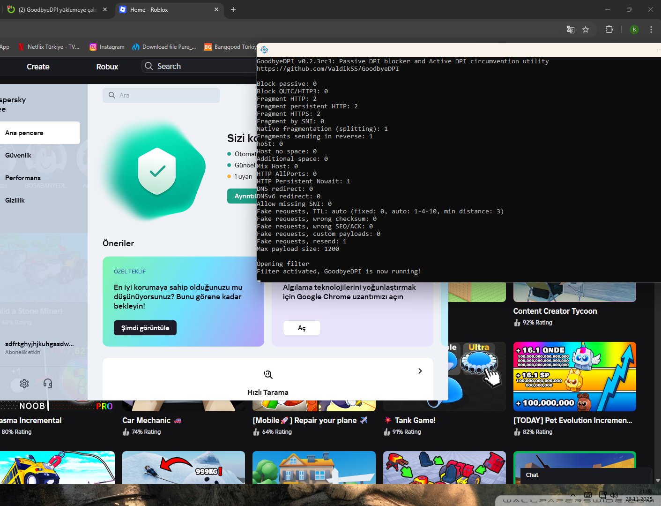The height and width of the screenshot is (506, 661).
Task: Open the volume speaker tray icon
Action: click(614, 495)
